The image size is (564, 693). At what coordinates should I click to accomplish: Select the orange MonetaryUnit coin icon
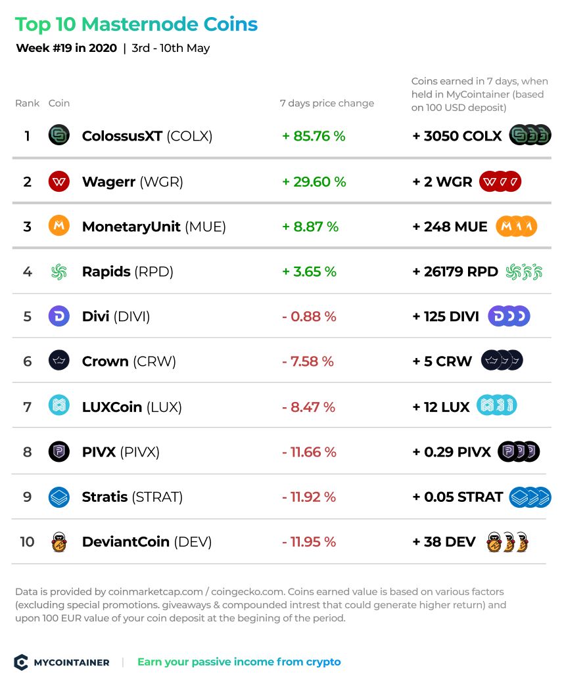[59, 226]
